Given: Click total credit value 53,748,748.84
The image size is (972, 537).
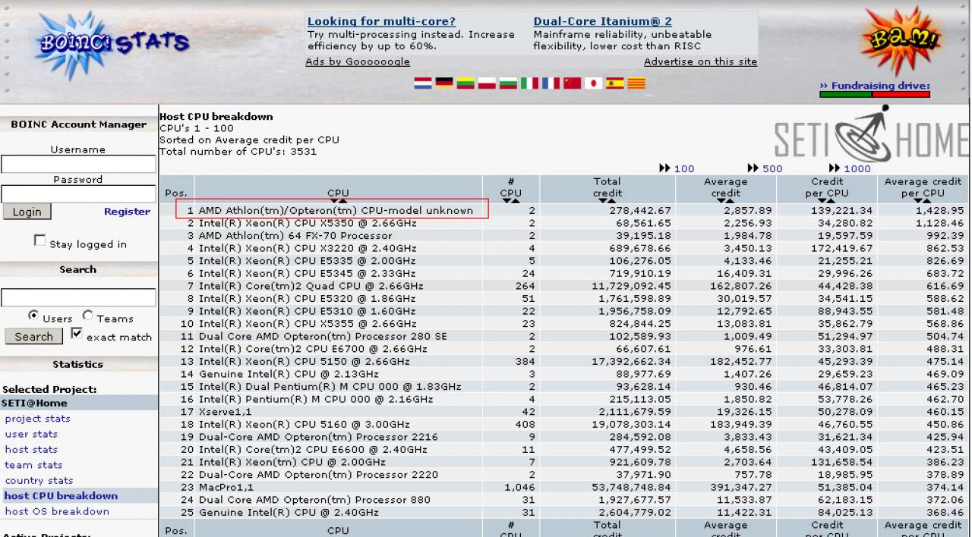Looking at the screenshot, I should pos(631,487).
